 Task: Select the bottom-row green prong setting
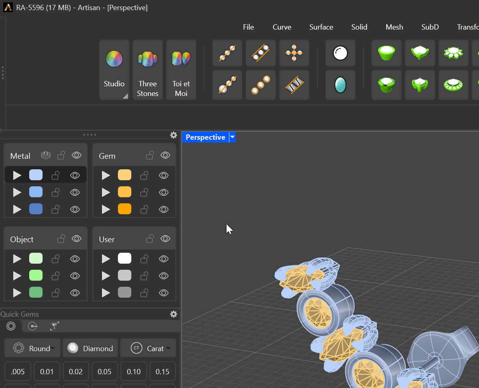pyautogui.click(x=420, y=85)
